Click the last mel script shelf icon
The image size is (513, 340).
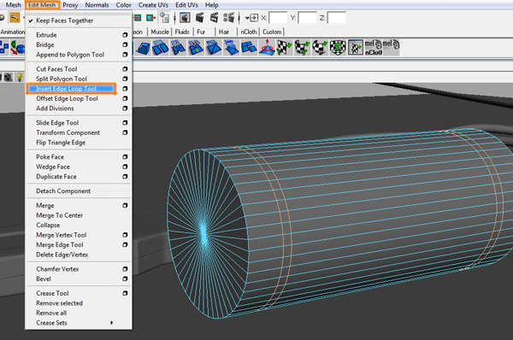391,46
